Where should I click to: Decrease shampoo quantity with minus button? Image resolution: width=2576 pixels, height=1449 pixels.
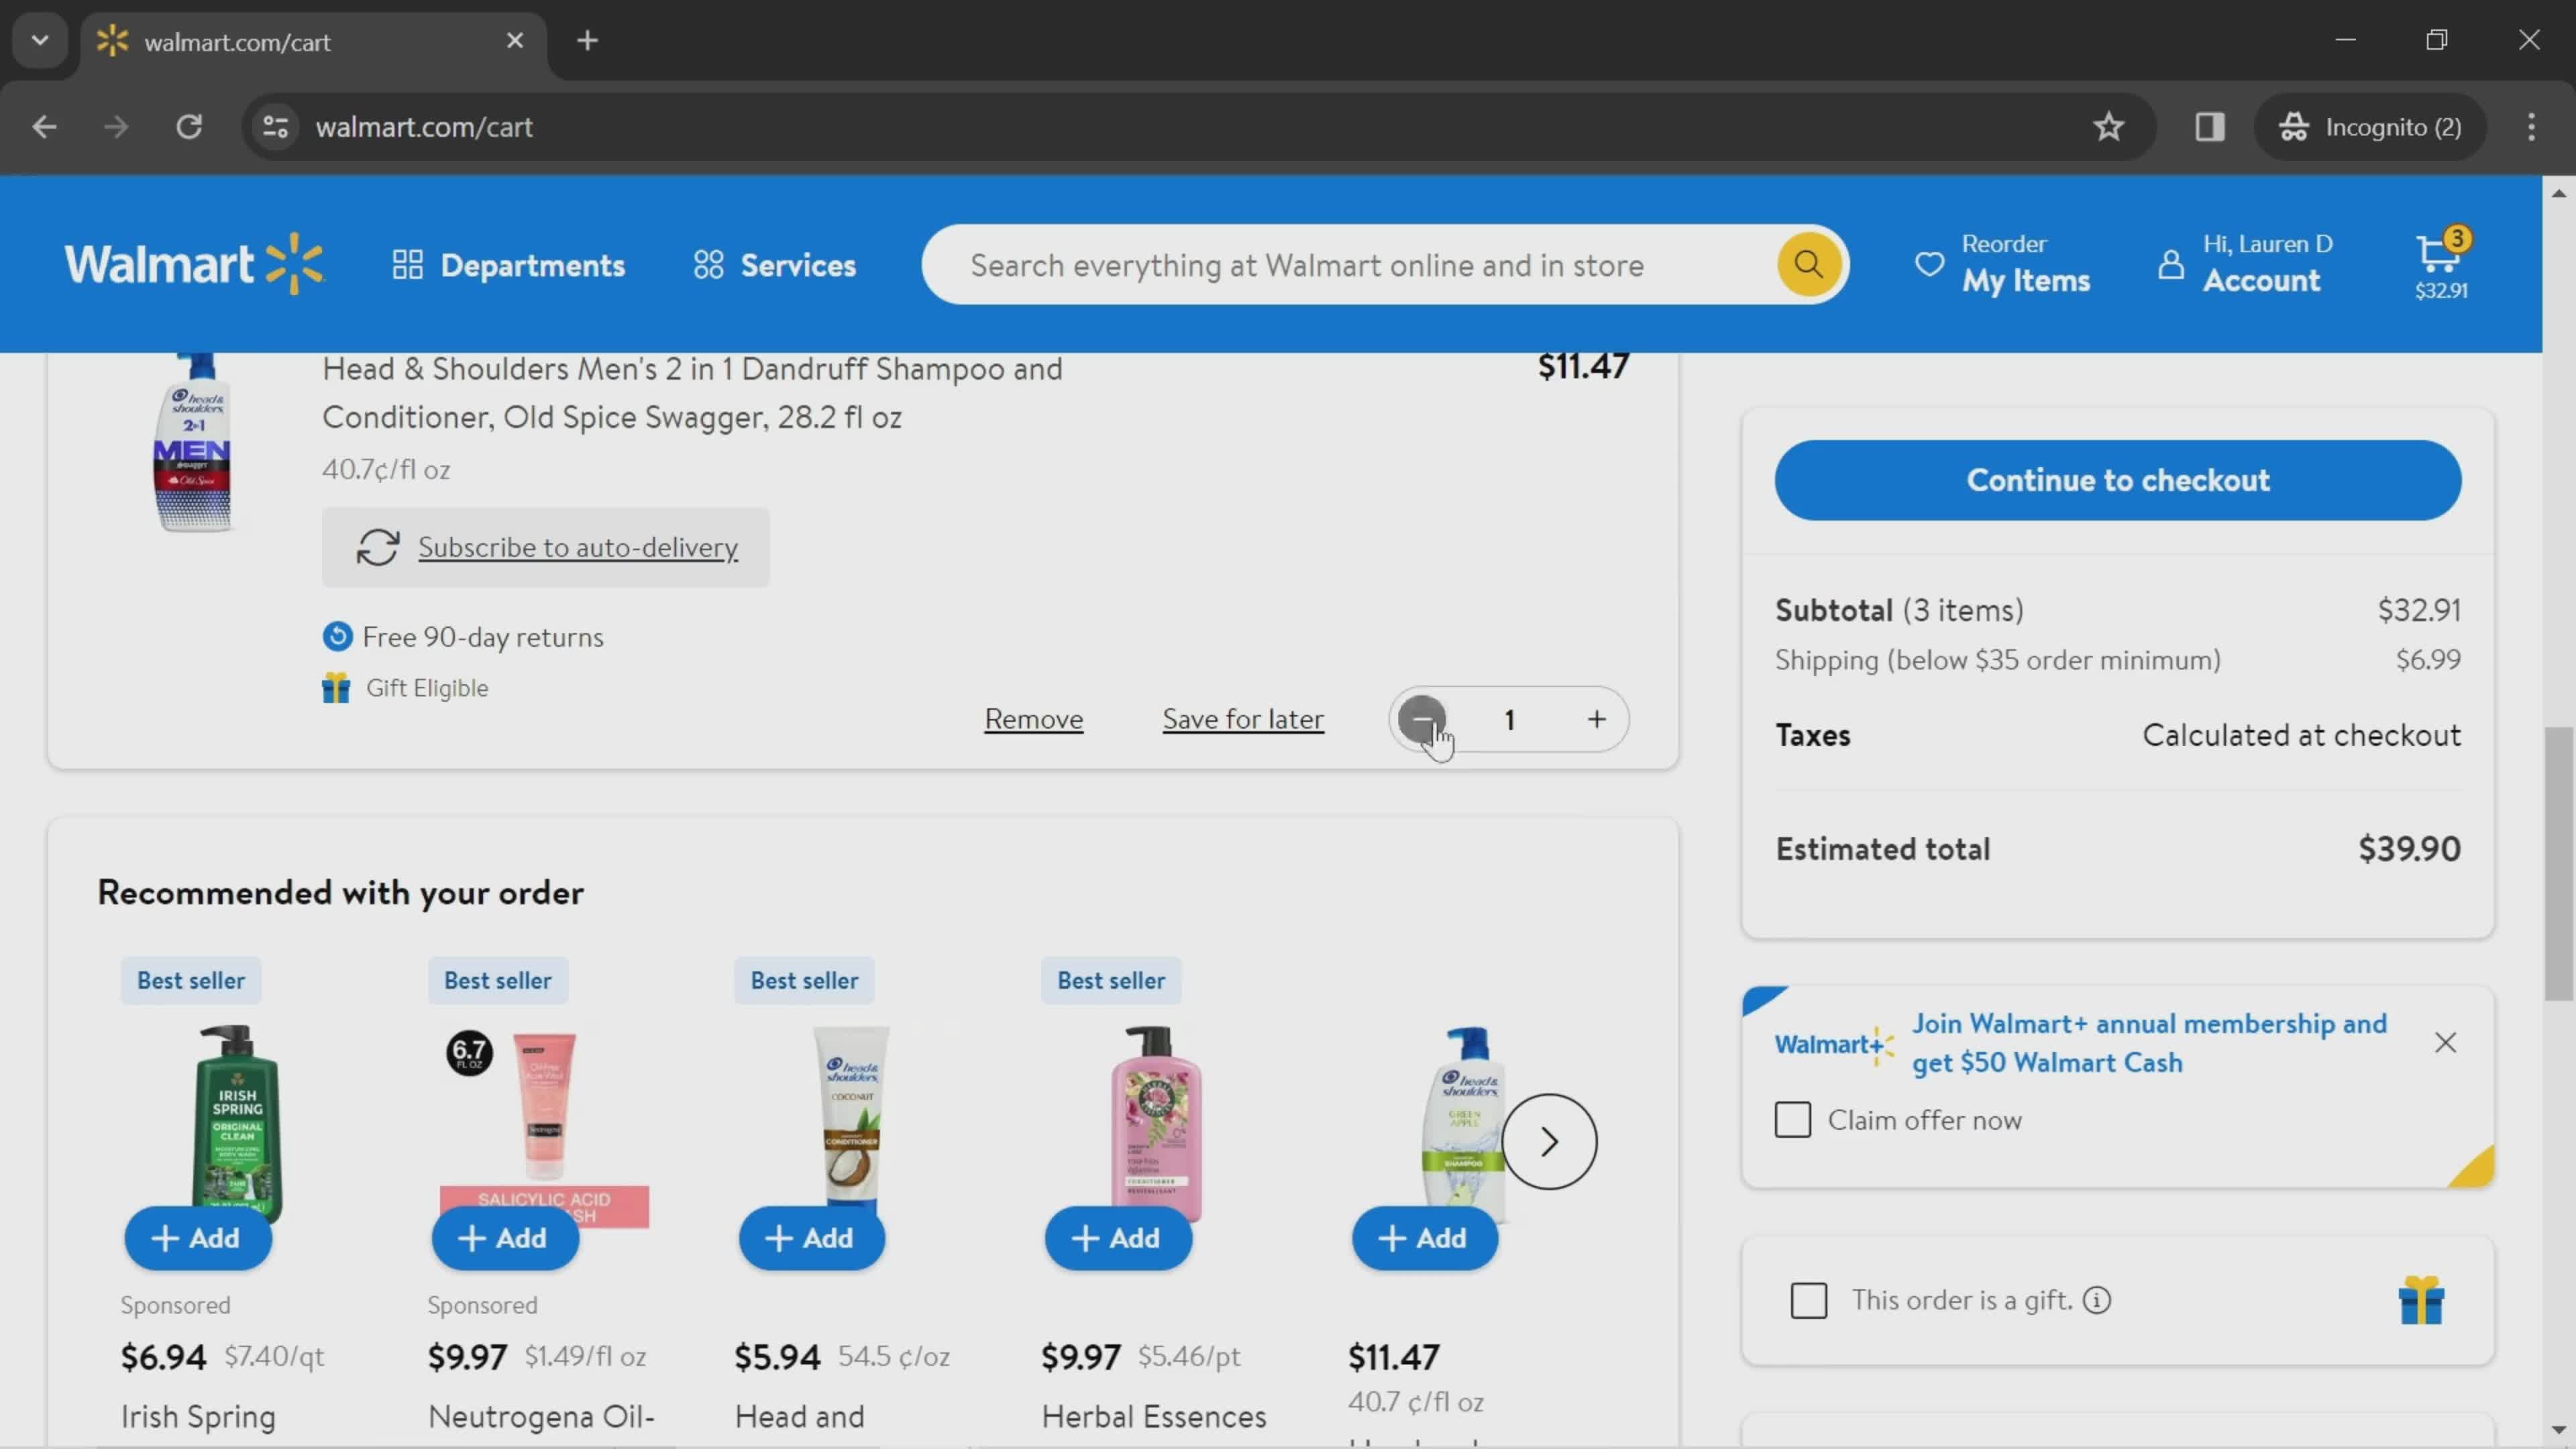(1421, 719)
